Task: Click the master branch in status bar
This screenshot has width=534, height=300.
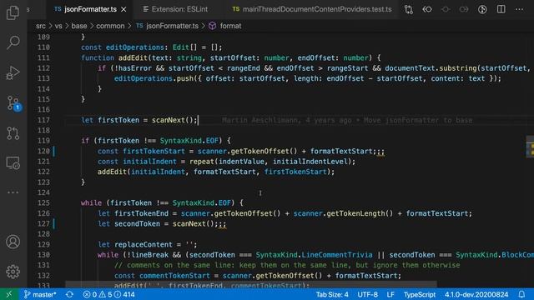Action: [x=40, y=294]
